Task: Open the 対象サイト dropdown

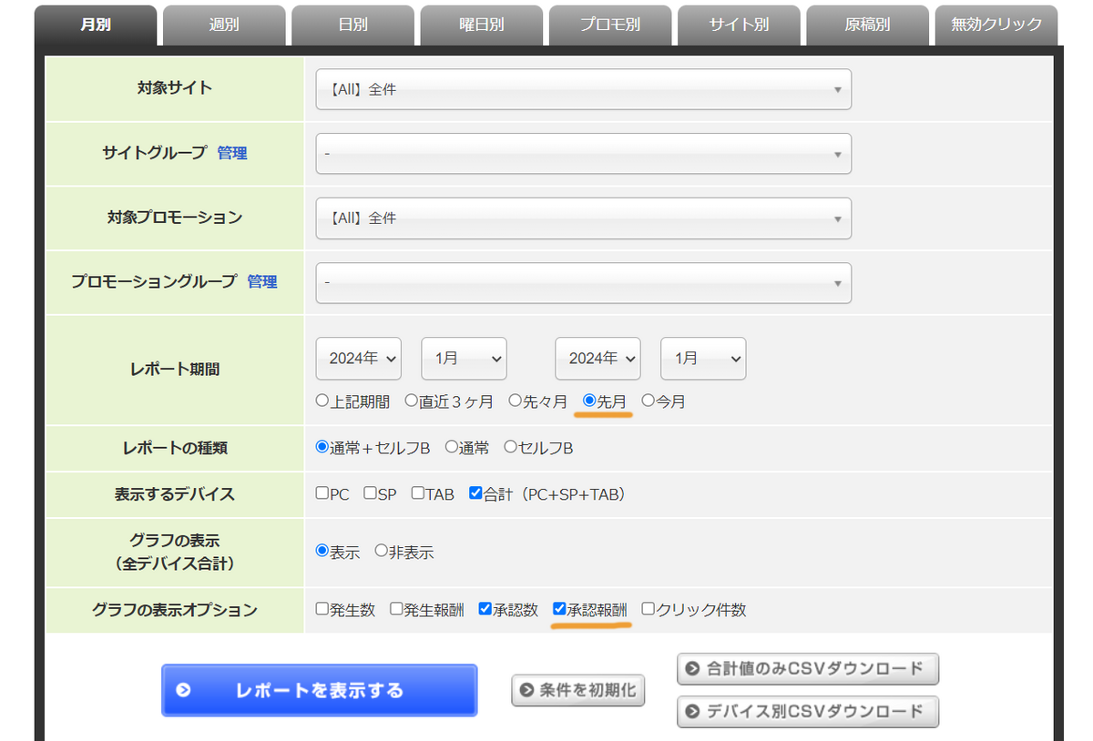Action: [x=583, y=89]
